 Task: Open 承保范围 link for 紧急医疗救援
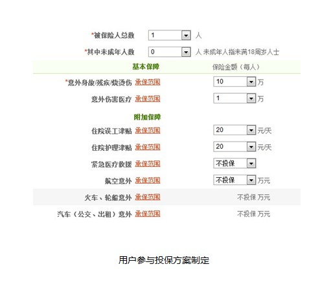148,164
